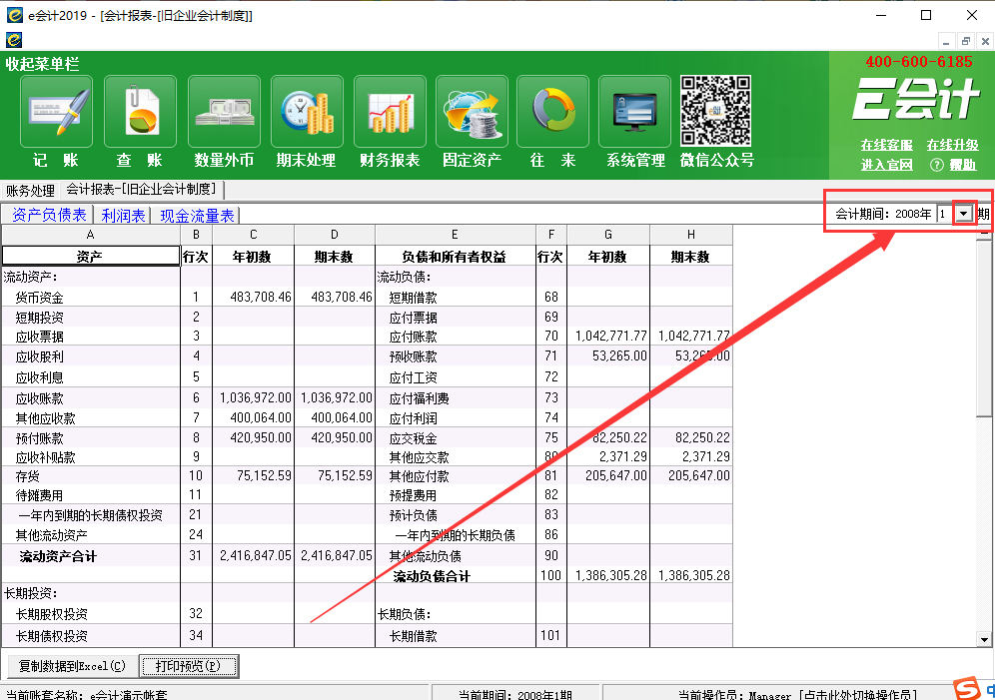Click the 长期股权投资 row label
995x700 pixels.
click(x=51, y=614)
